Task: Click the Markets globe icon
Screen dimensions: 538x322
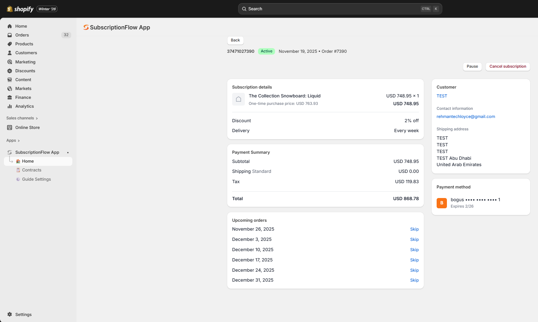Action: (x=10, y=89)
